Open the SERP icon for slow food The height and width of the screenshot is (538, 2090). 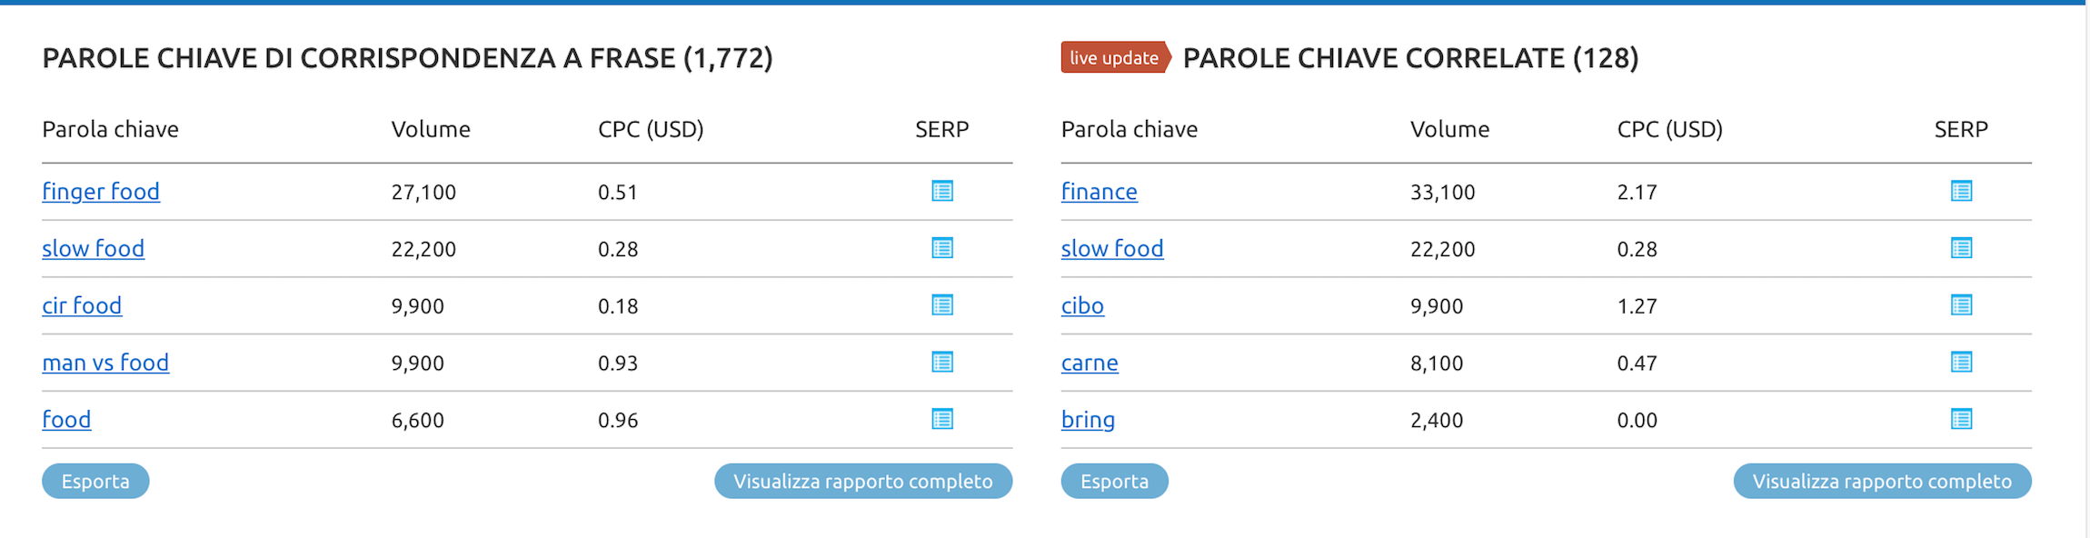pos(942,248)
